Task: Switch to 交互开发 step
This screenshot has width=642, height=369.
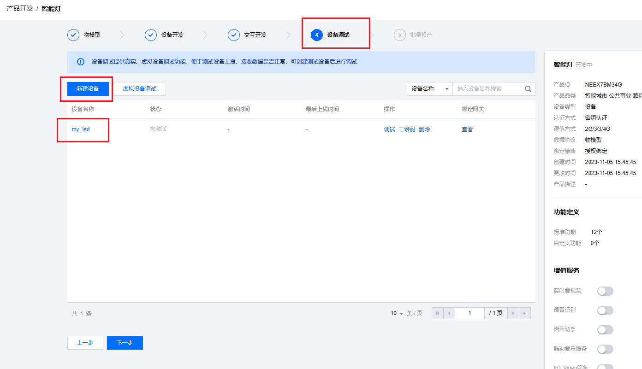Action: [x=255, y=35]
